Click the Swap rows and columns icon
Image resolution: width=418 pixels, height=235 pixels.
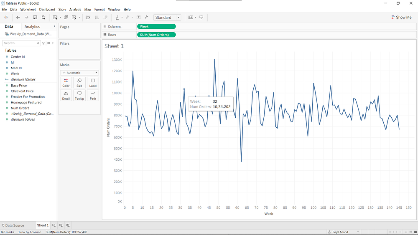pos(88,18)
